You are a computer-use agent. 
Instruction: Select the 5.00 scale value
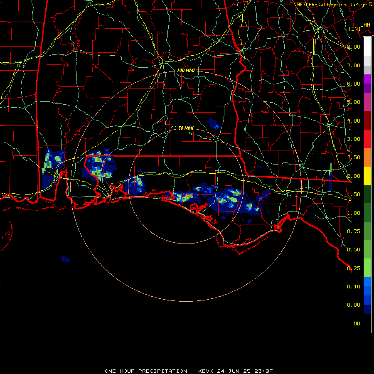point(354,102)
